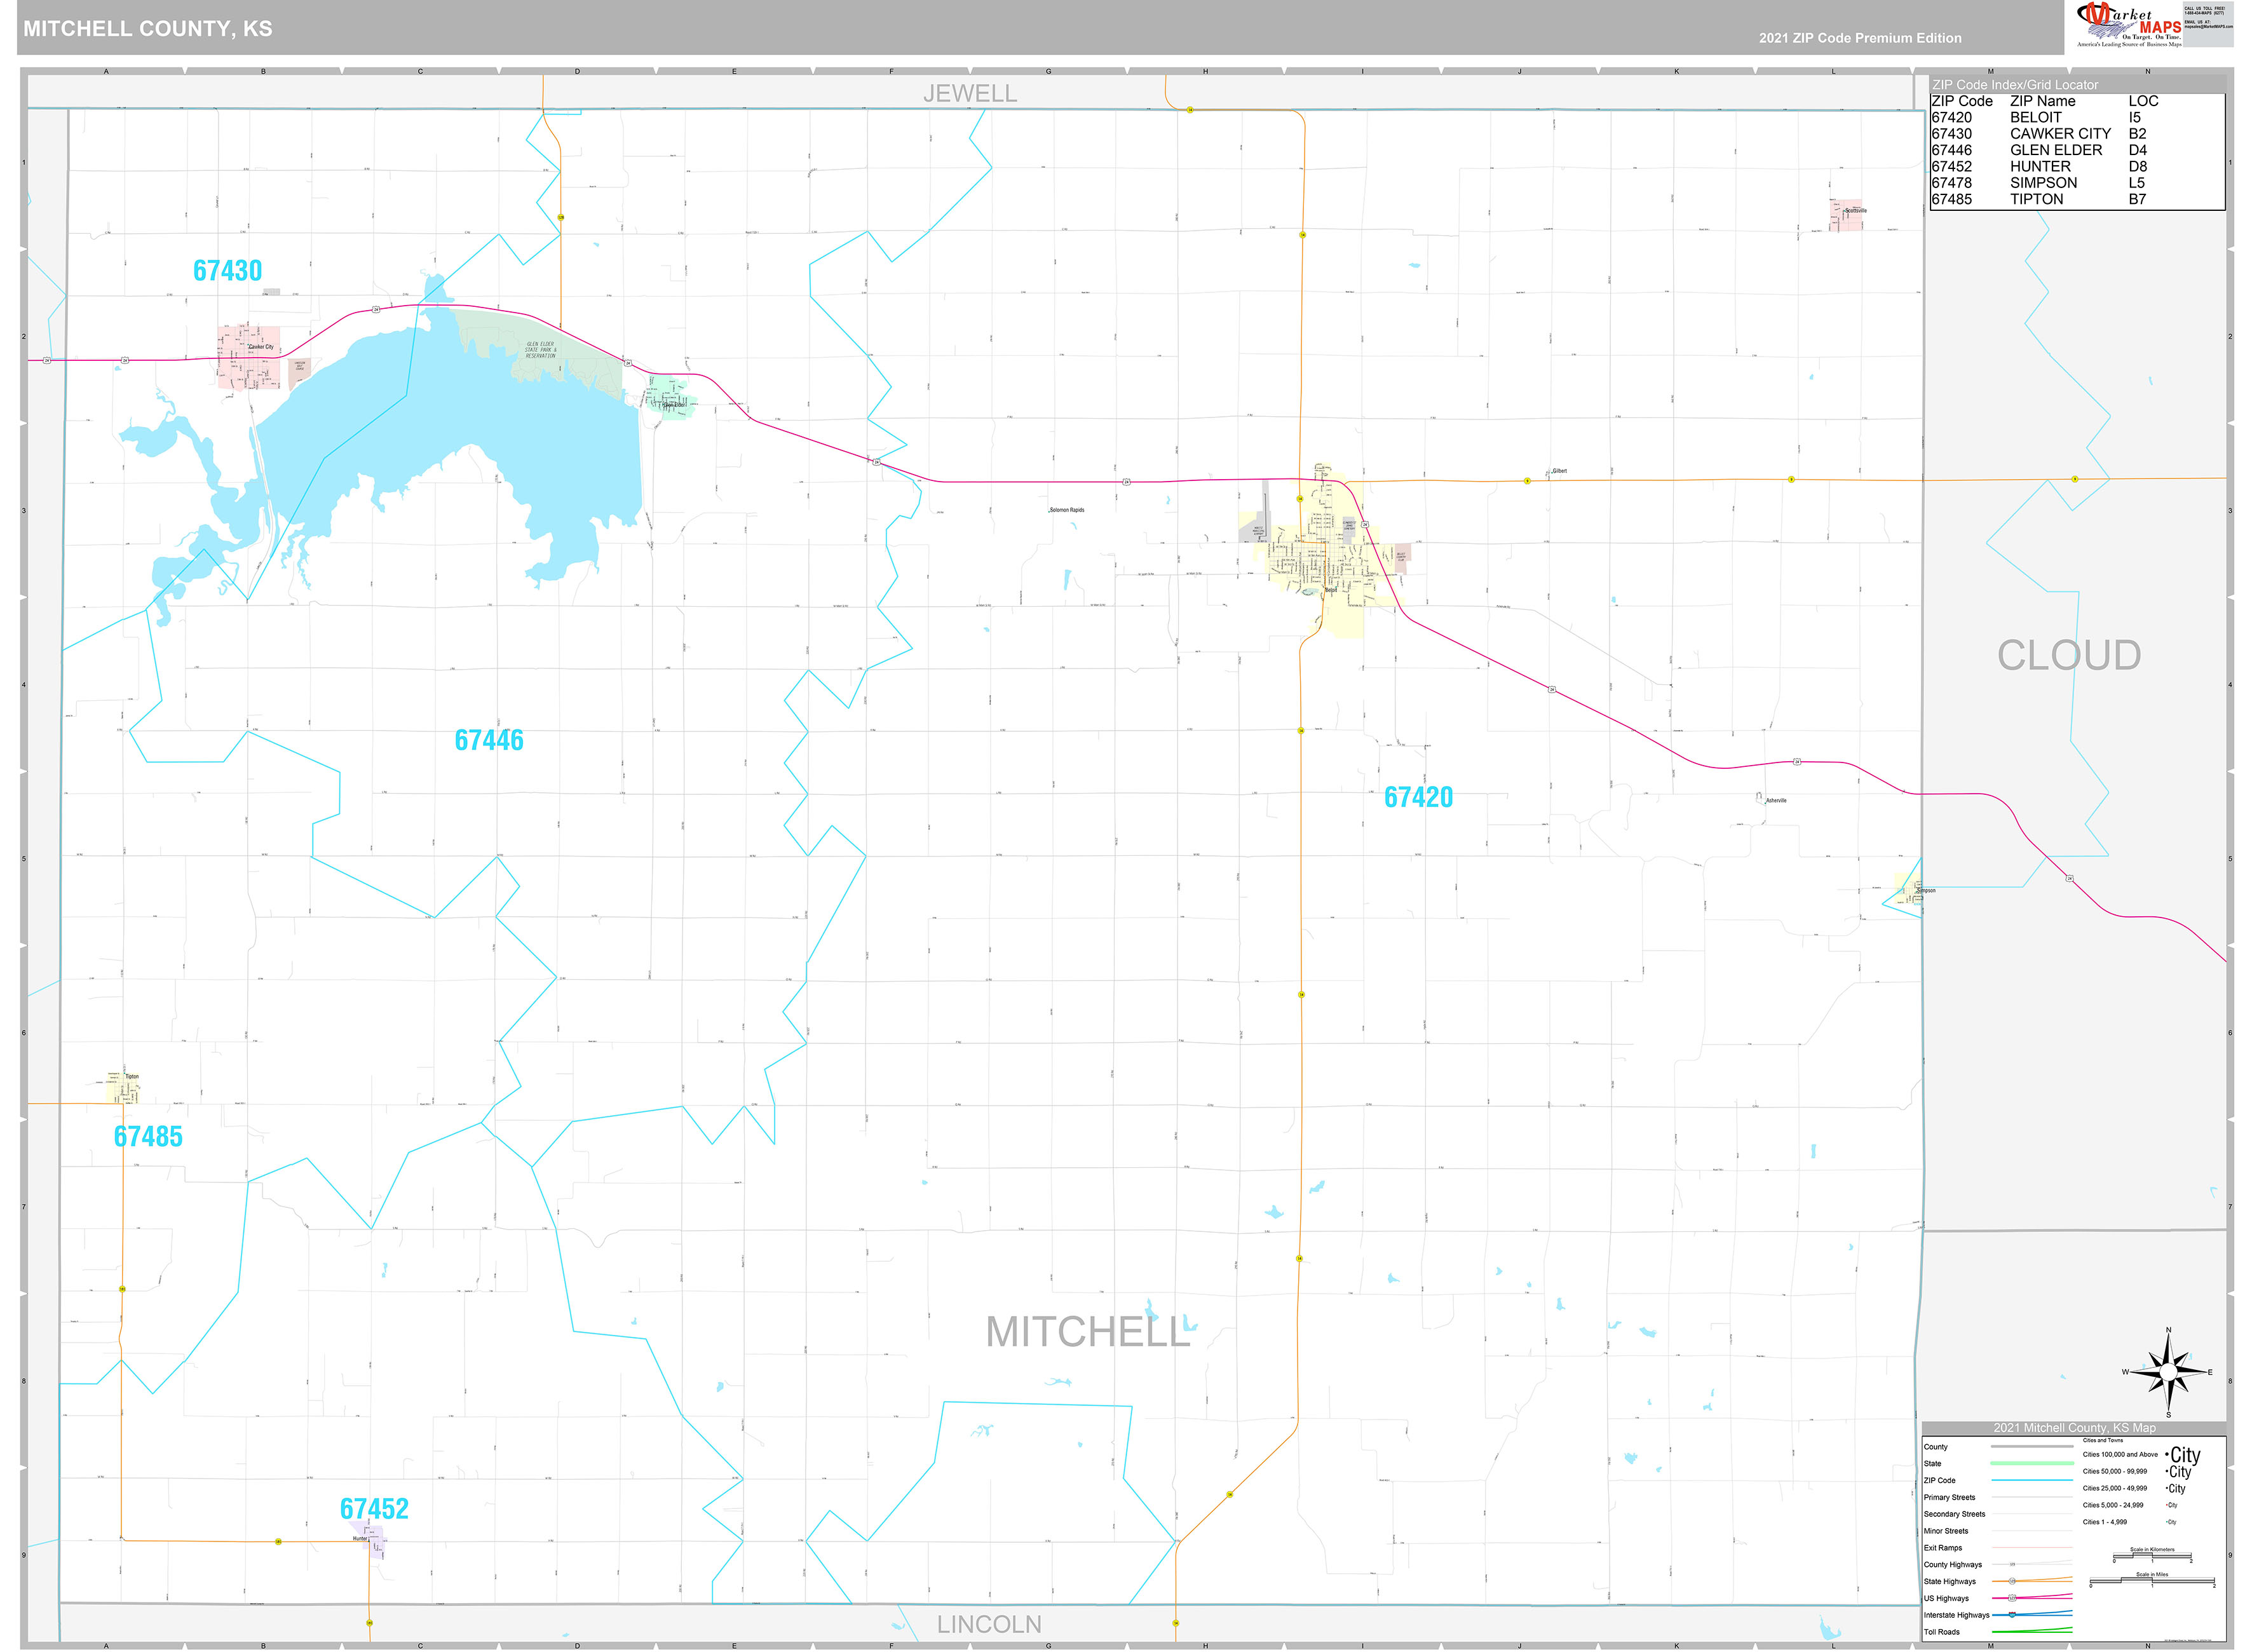
Task: Click the red city dot for Cities 5,000-24,999
Action: pyautogui.click(x=2167, y=1505)
